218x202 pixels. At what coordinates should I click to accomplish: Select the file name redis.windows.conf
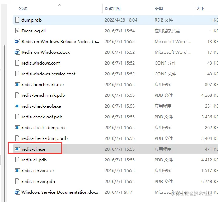pos(41,63)
